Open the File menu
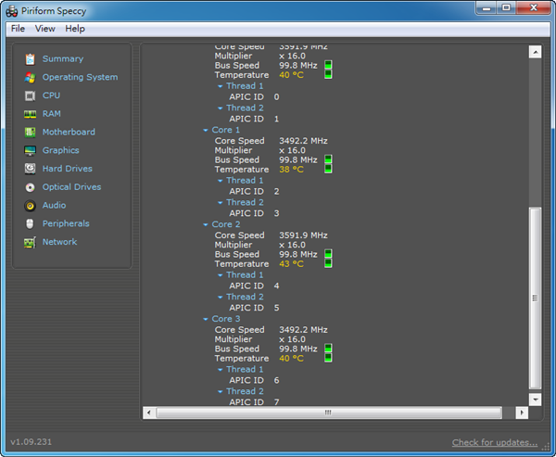This screenshot has height=457, width=556. tap(19, 29)
